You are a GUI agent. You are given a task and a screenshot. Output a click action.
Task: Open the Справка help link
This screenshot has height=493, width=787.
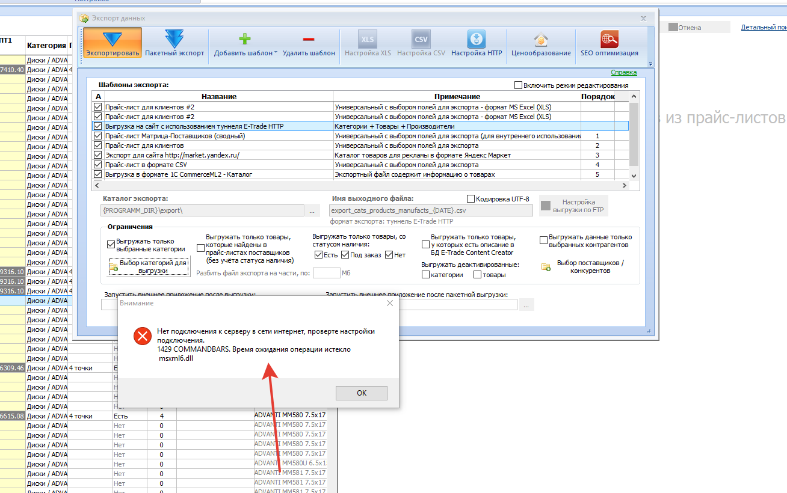click(x=624, y=72)
